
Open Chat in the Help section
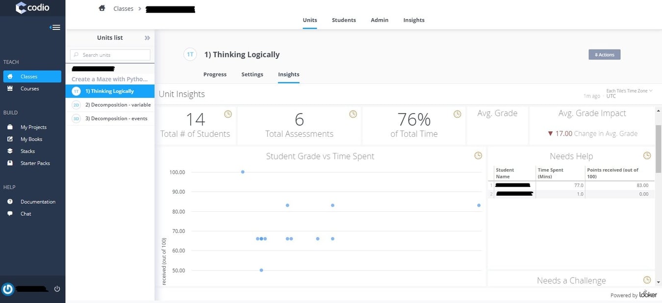25,214
